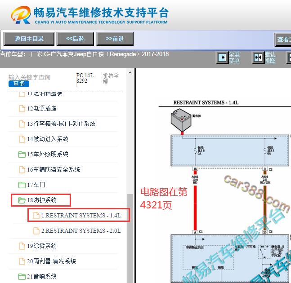The image size is (291, 283).
Task: Open tree item 13行李箱盖-尾门-锁止系统
Action: click(61, 124)
